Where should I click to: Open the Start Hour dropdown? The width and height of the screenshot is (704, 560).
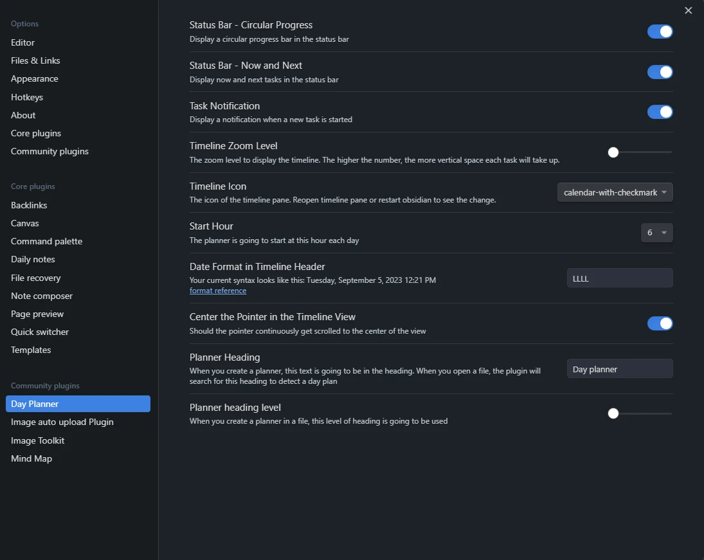point(656,233)
